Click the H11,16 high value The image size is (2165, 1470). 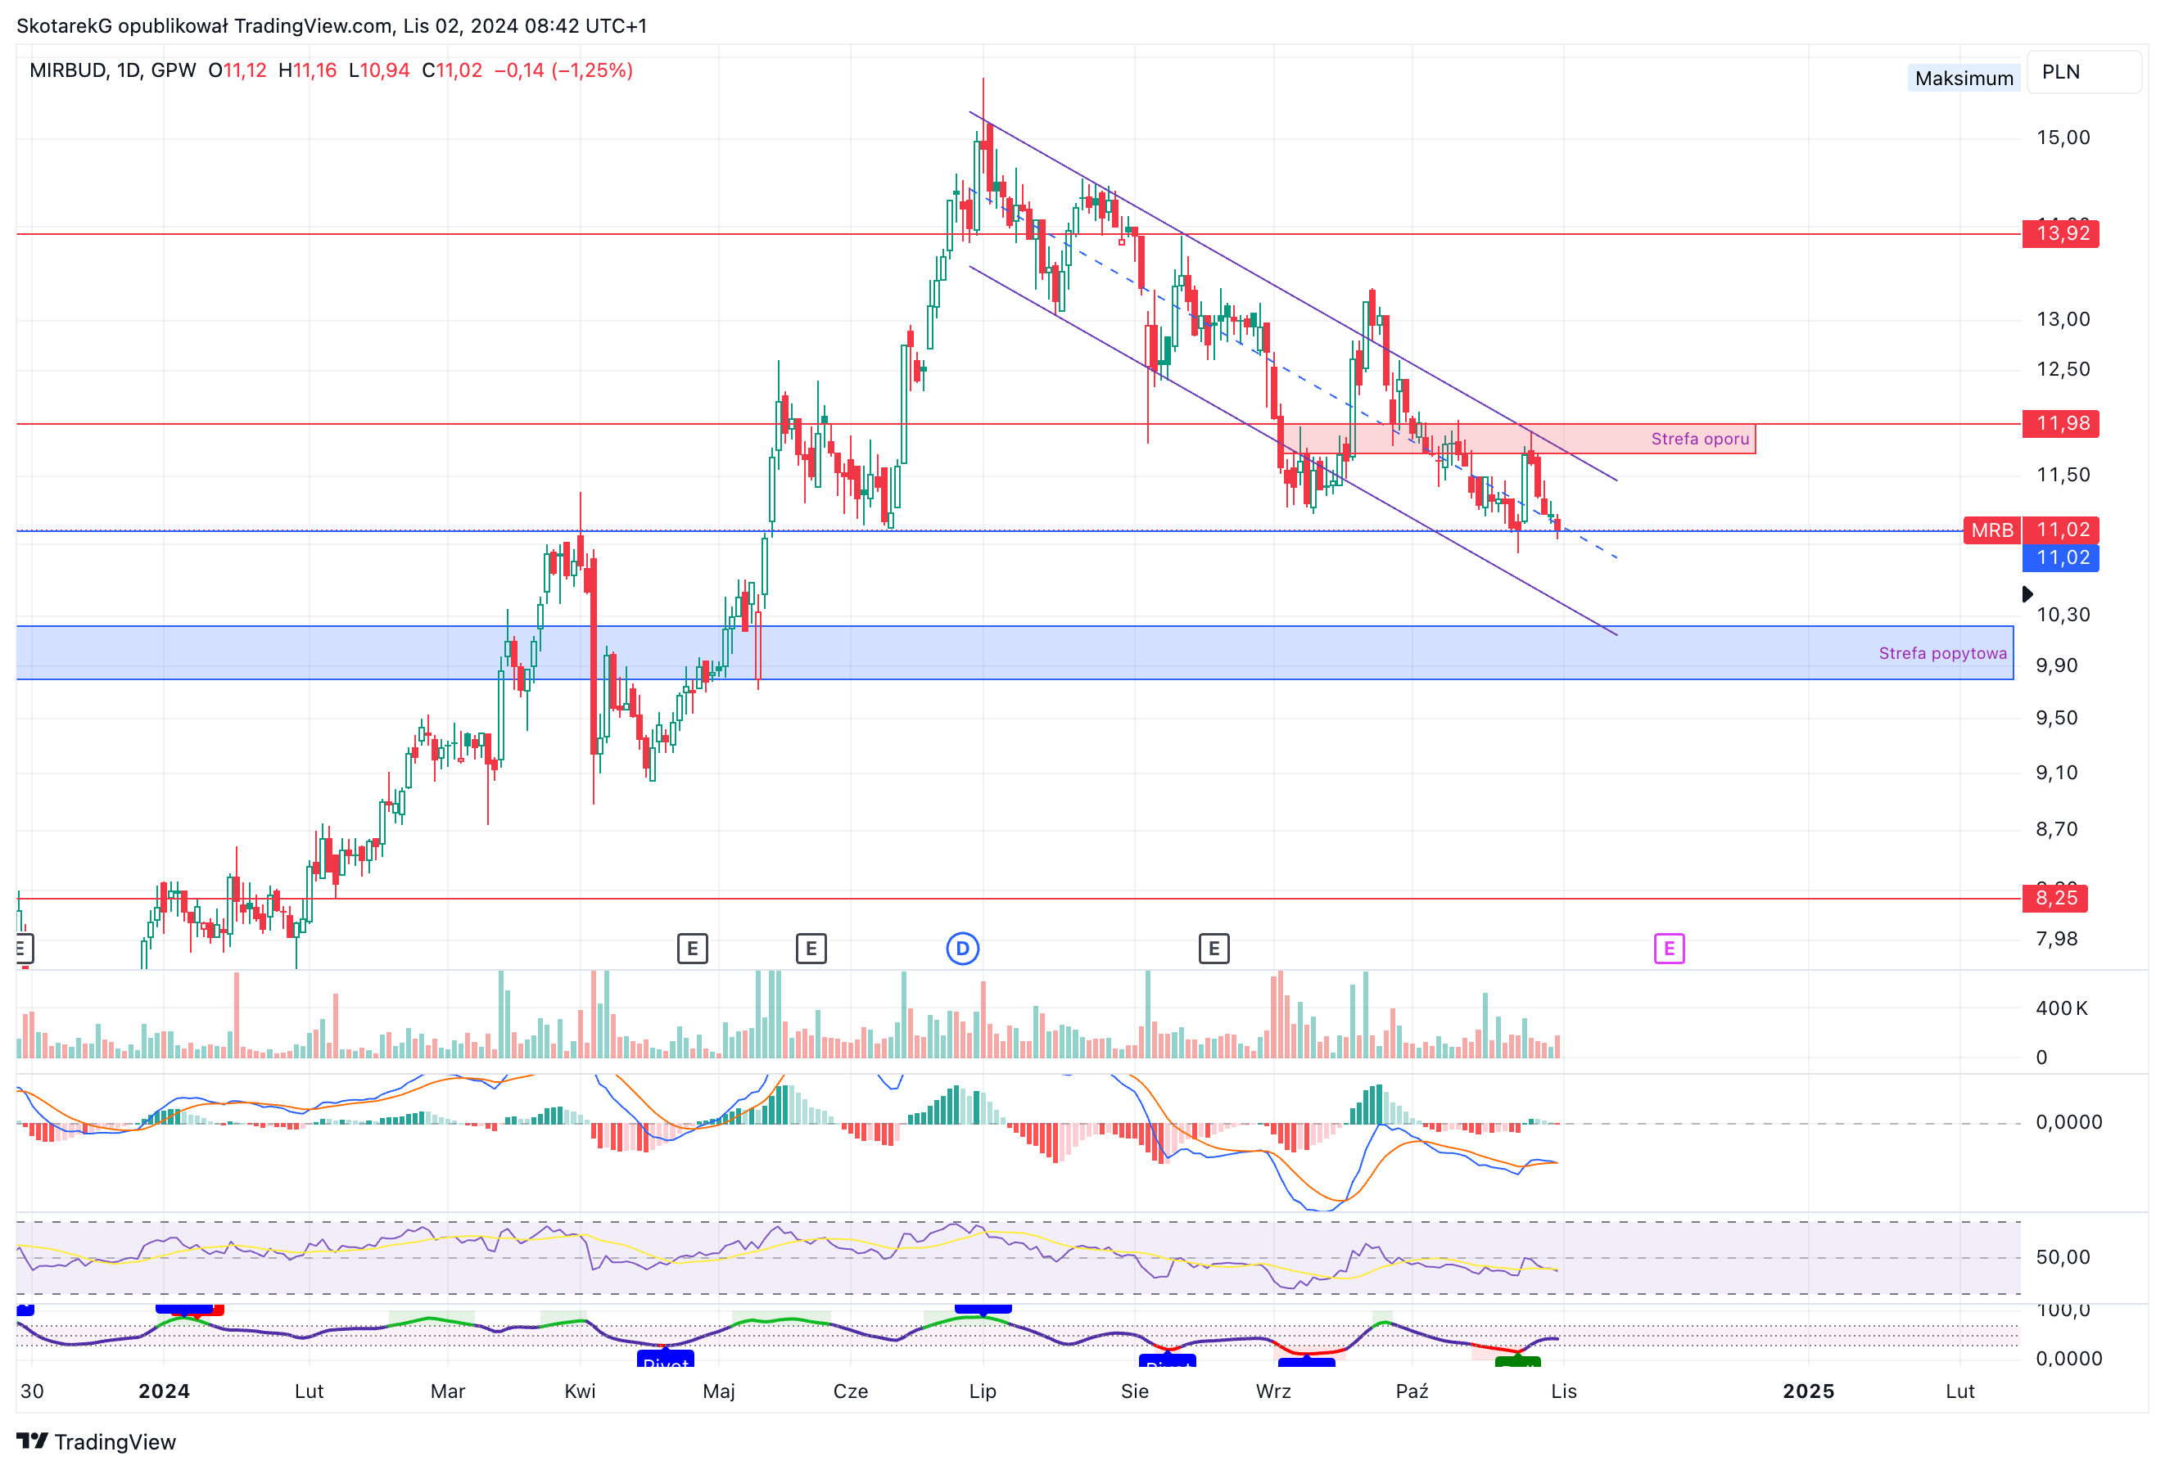pyautogui.click(x=307, y=70)
